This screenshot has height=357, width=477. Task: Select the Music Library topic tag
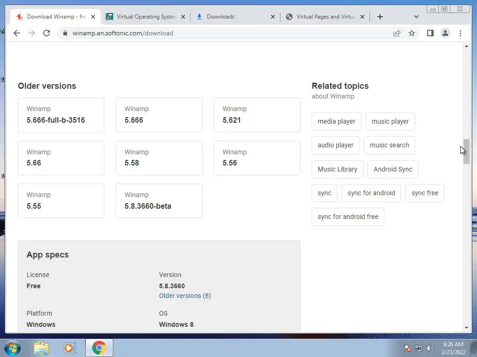coord(337,169)
